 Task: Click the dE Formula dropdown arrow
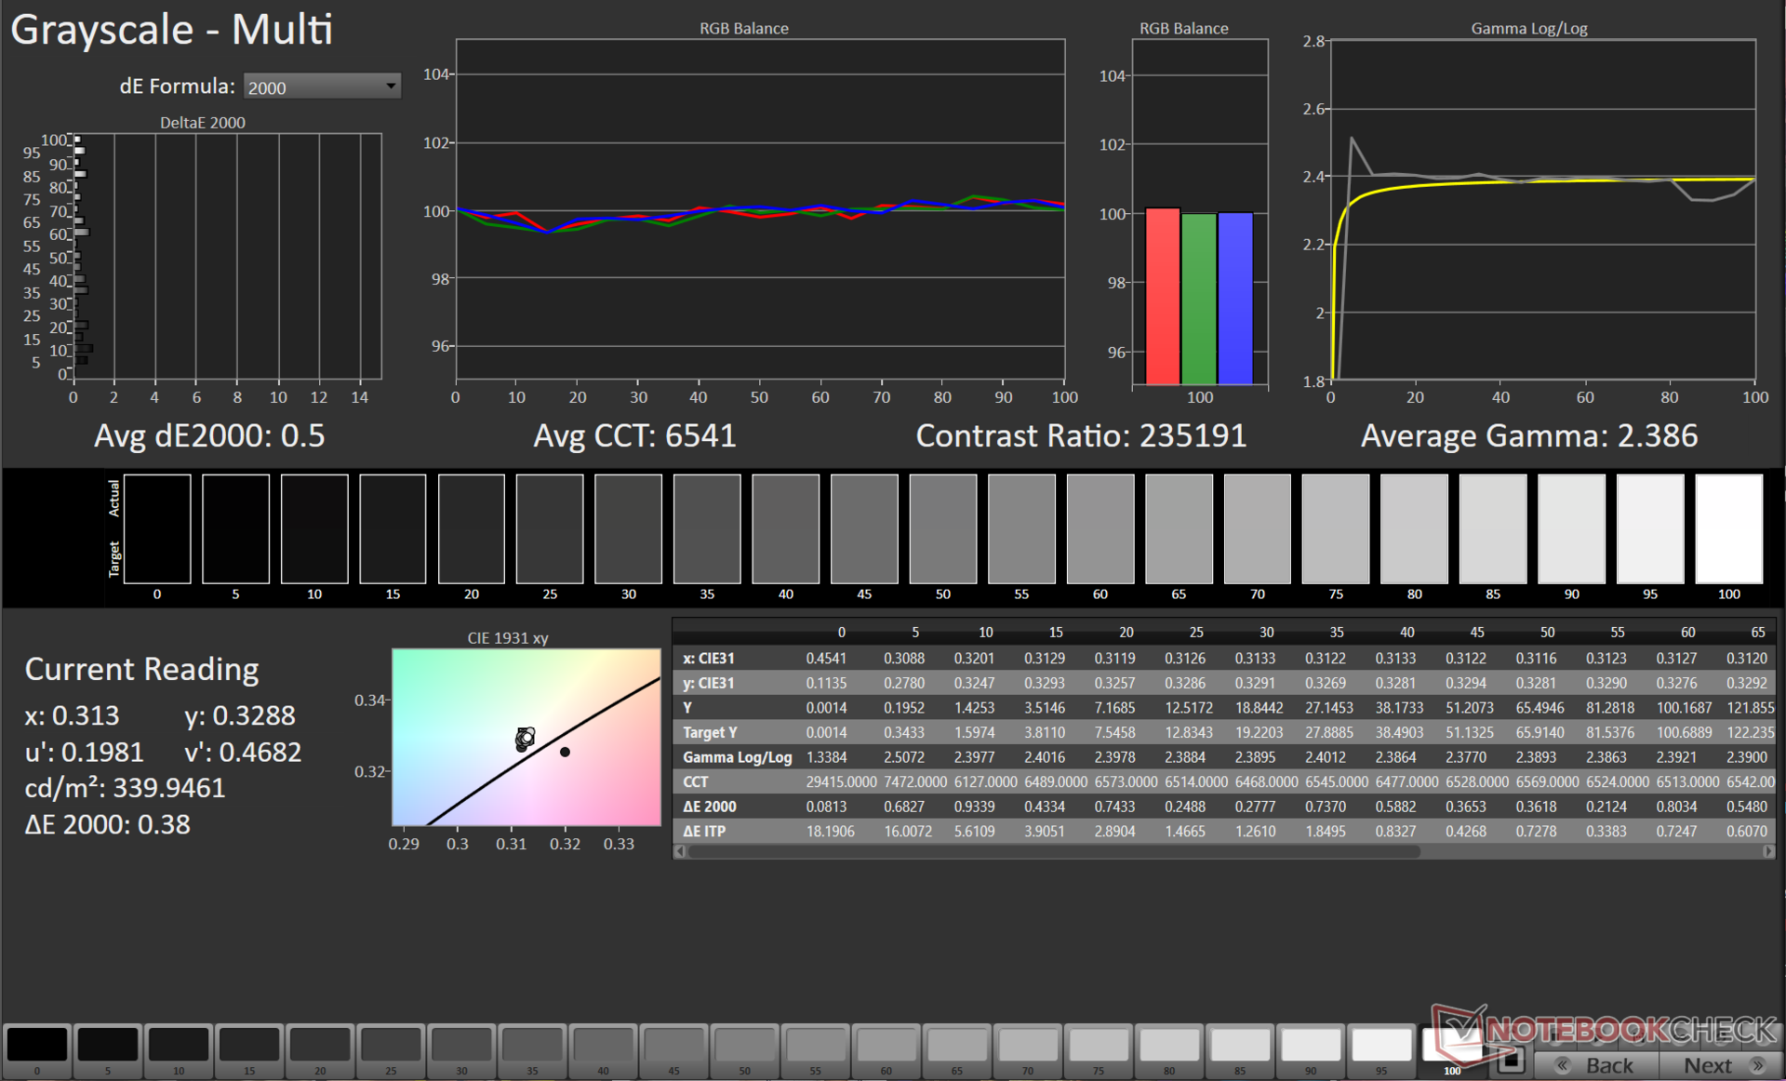coord(391,87)
